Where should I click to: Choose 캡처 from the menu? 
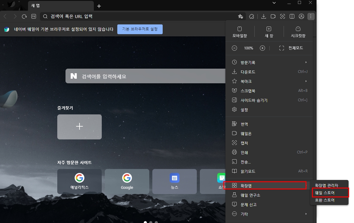pos(269,143)
